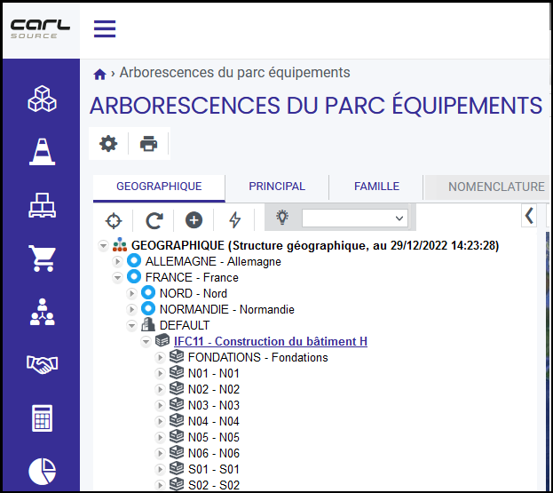
Task: Collapse the FRANCE - France node
Action: pyautogui.click(x=117, y=277)
